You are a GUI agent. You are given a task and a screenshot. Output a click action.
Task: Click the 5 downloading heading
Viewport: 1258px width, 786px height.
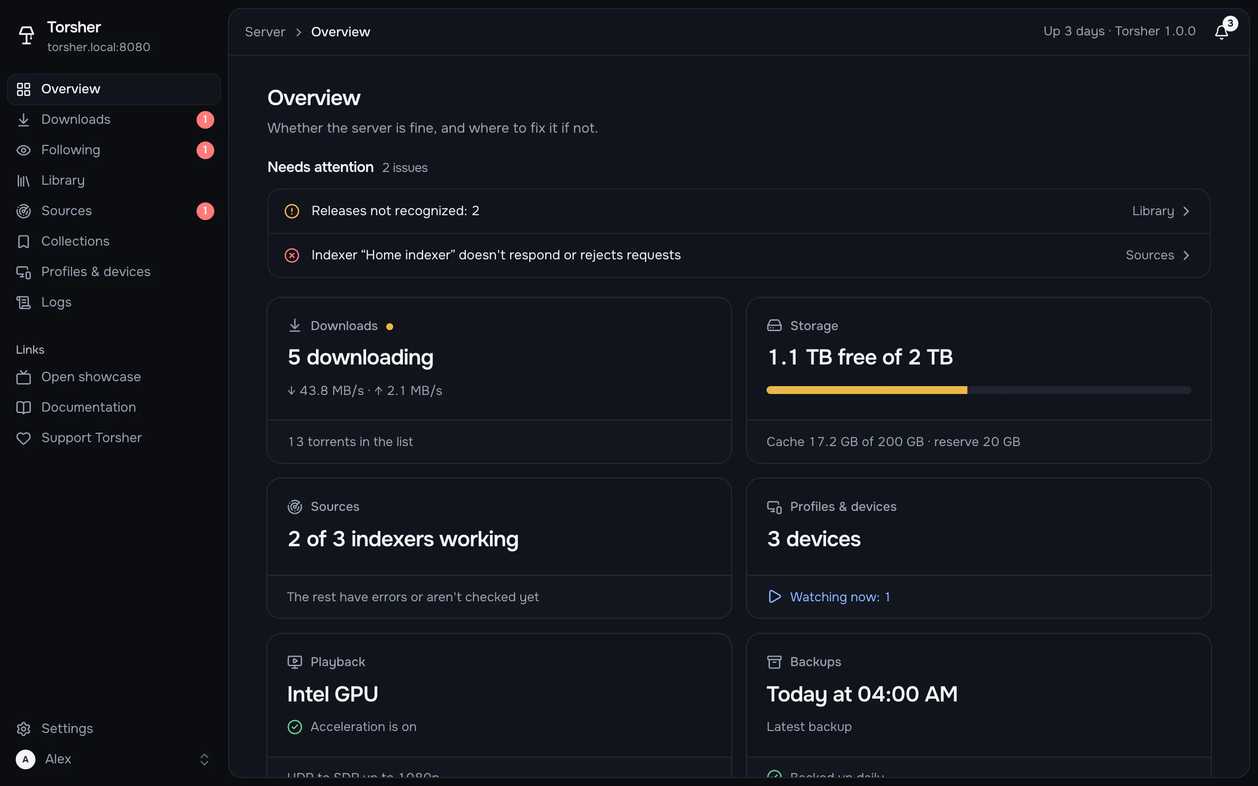click(360, 358)
